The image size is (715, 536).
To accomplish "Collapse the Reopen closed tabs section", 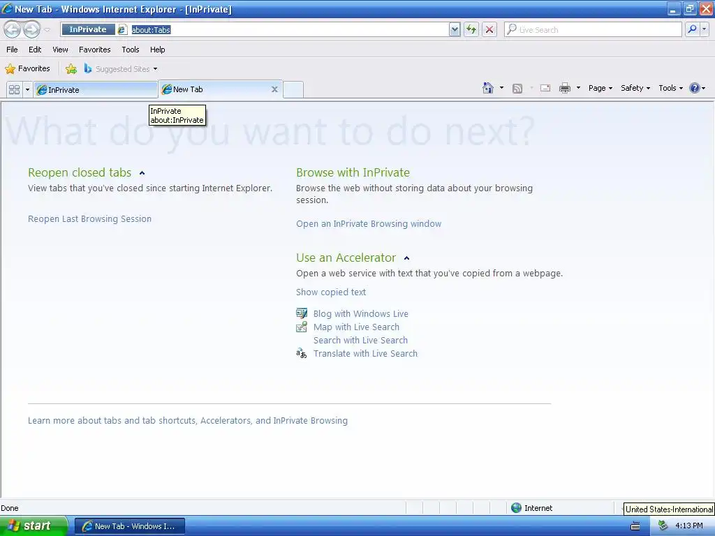I will (142, 173).
